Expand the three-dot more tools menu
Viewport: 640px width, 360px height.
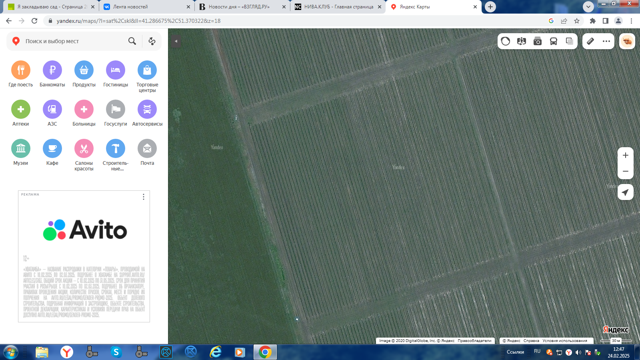click(x=606, y=41)
